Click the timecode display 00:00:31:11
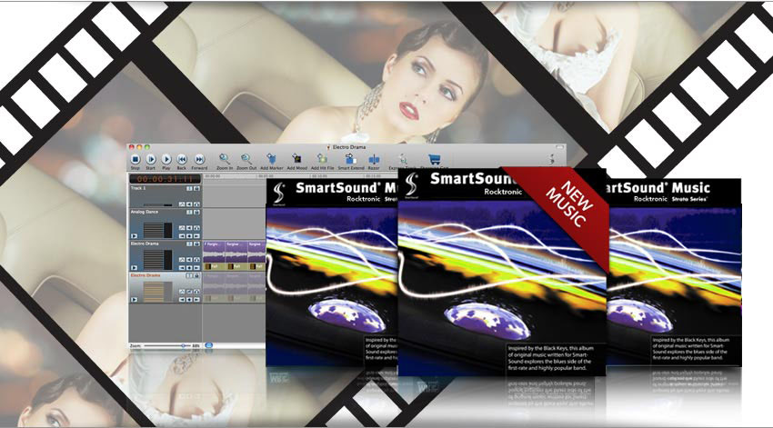The height and width of the screenshot is (428, 773). pyautogui.click(x=165, y=179)
